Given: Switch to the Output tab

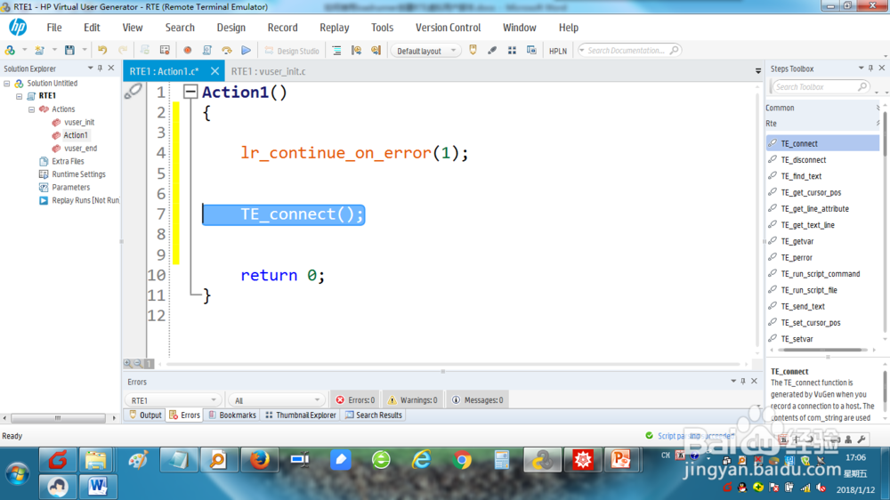Looking at the screenshot, I should (x=145, y=415).
